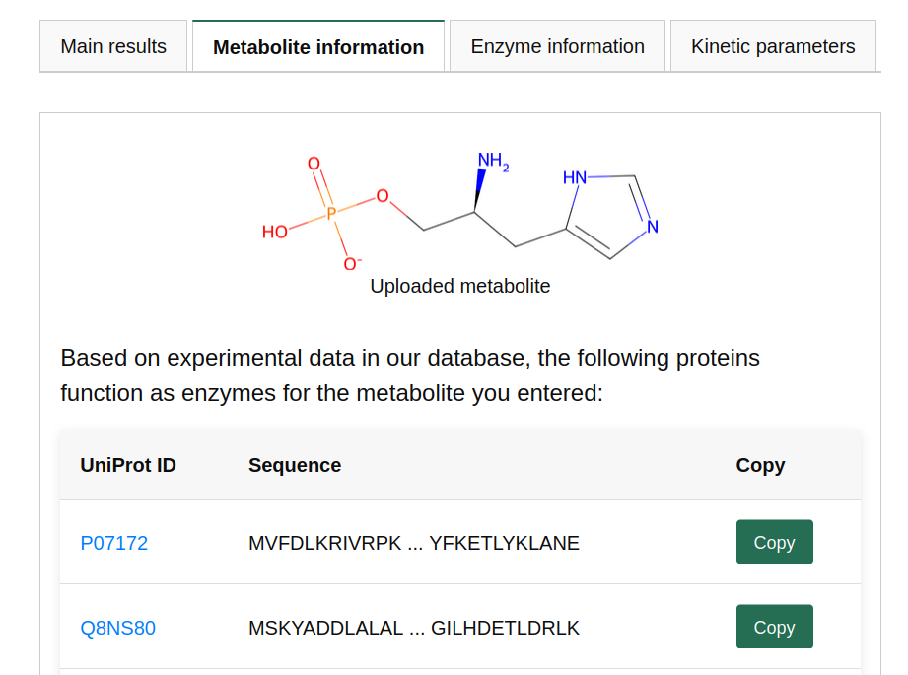
Task: Copy the sequence for P07172
Action: pyautogui.click(x=774, y=542)
